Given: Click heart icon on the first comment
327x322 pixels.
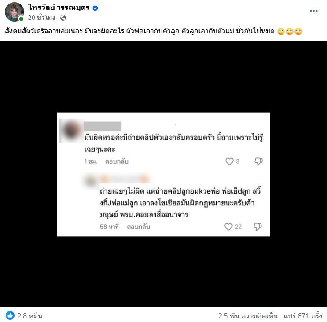Looking at the screenshot, I should pyautogui.click(x=229, y=161).
